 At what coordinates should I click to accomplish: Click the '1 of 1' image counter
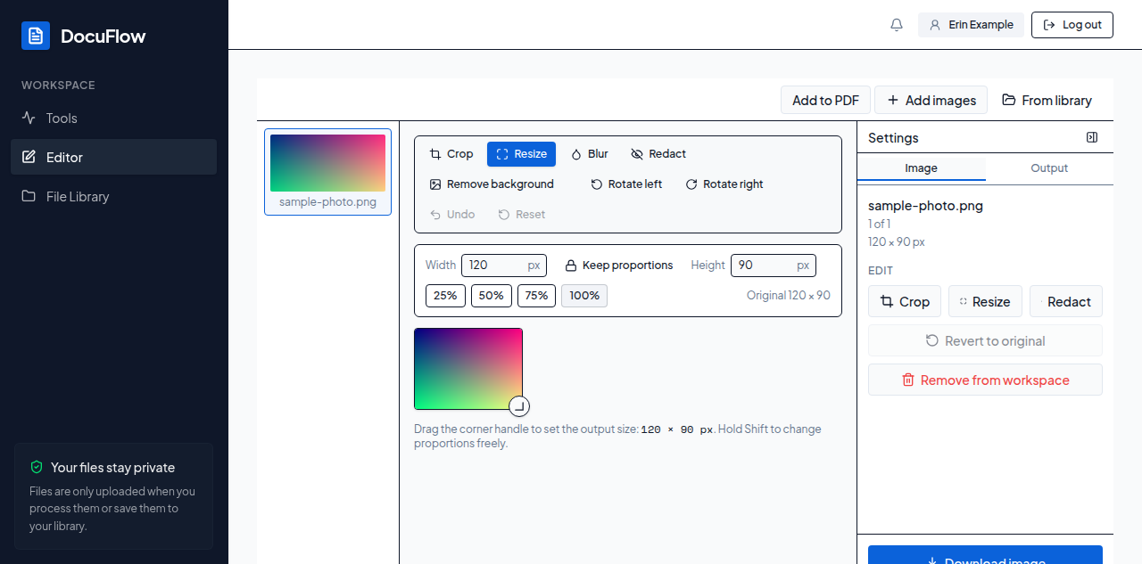(x=879, y=225)
